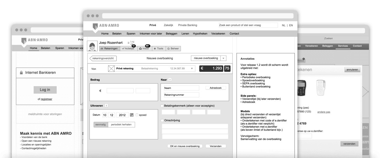Click the Privé rekening placeholder image
The image size is (380, 158).
coord(111,69)
